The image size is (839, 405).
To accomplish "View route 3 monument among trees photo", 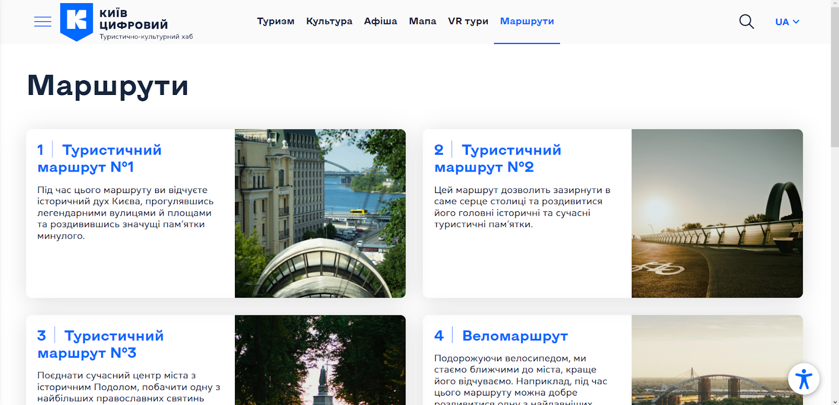I will point(320,360).
